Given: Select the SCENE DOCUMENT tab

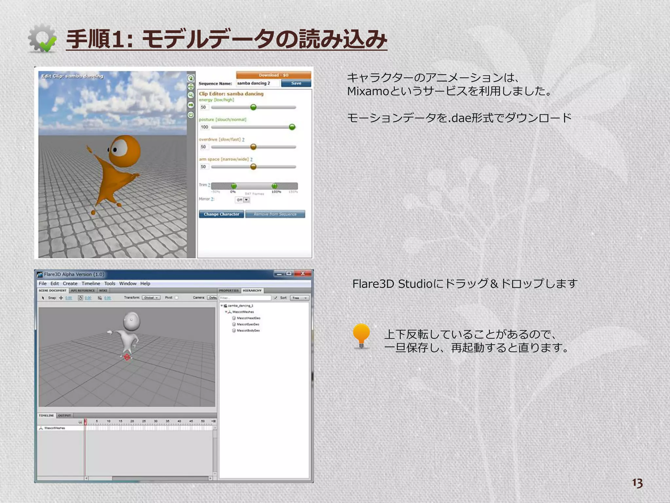Looking at the screenshot, I should (53, 290).
